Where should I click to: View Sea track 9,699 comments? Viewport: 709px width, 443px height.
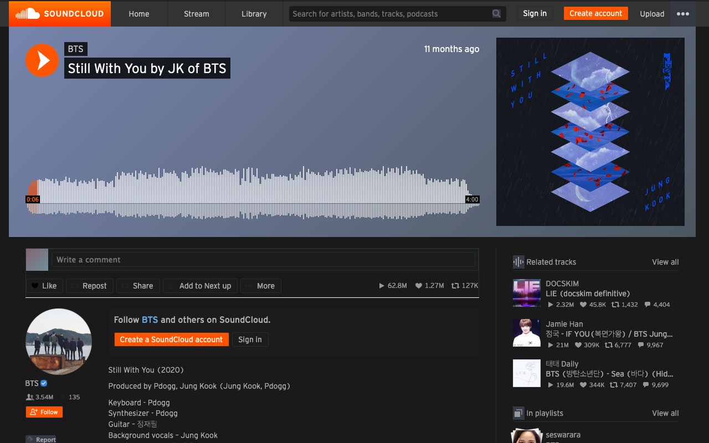pyautogui.click(x=656, y=385)
